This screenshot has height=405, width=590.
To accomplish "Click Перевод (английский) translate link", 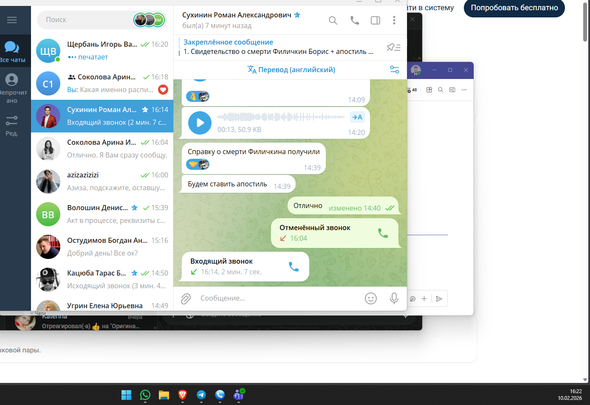I will point(291,70).
